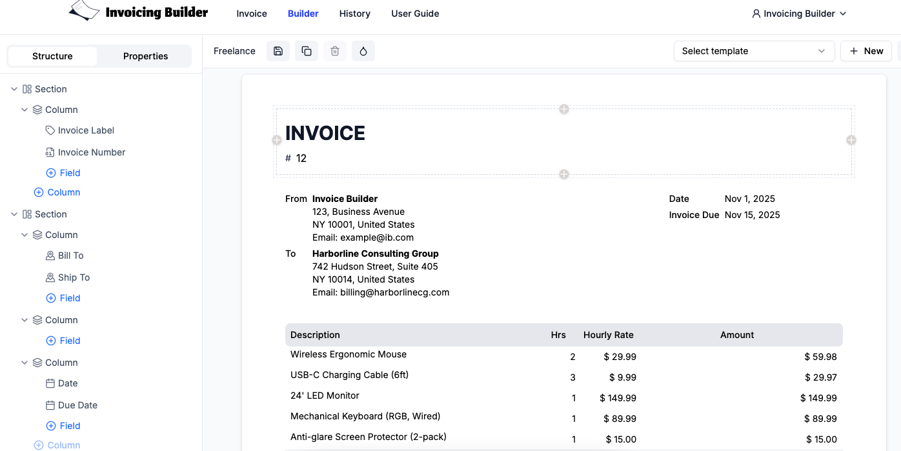
Task: Collapse the Column containing Bill To
Action: [25, 235]
